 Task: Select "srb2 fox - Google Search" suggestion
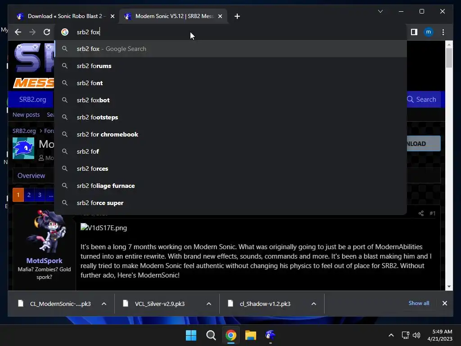[x=230, y=49]
